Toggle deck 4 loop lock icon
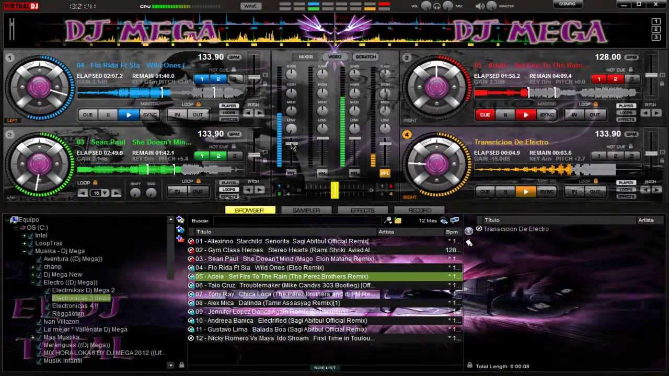 click(595, 181)
